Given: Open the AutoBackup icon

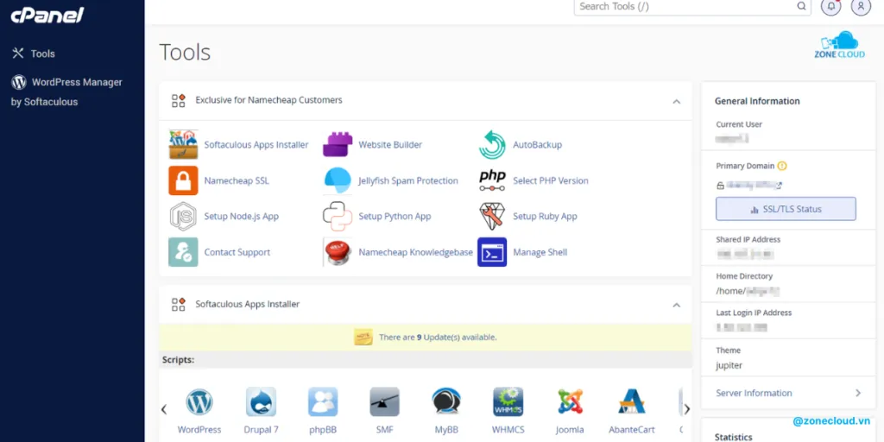Looking at the screenshot, I should (x=492, y=145).
